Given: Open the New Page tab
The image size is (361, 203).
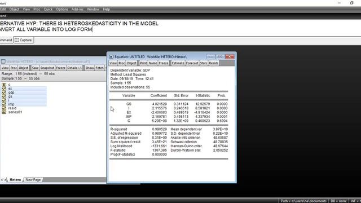Looking at the screenshot, I should (x=33, y=180).
